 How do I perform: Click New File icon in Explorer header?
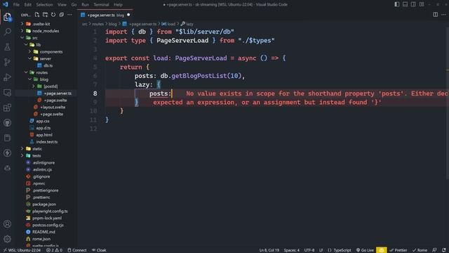point(37,15)
